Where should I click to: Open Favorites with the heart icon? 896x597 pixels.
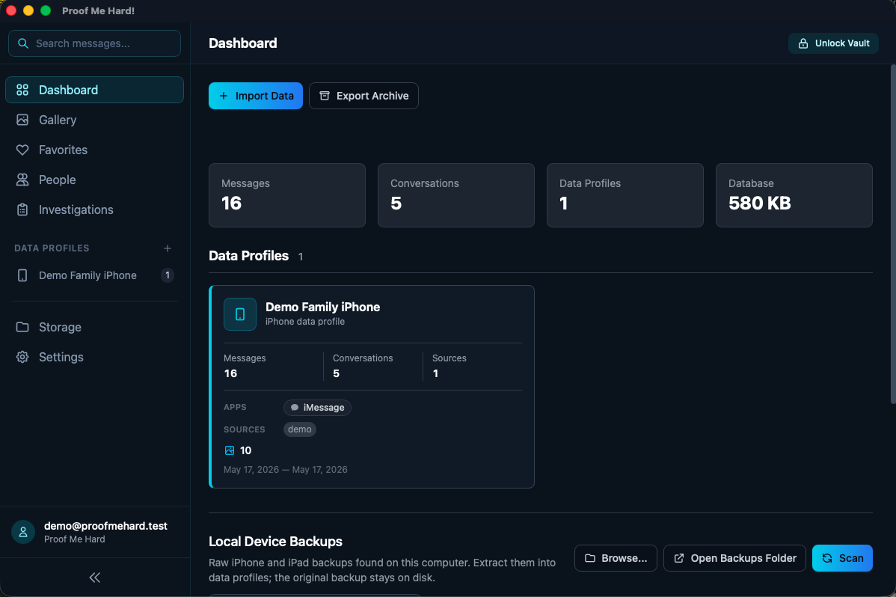[22, 150]
